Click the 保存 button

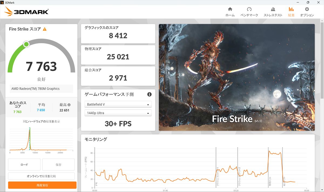pos(58,164)
